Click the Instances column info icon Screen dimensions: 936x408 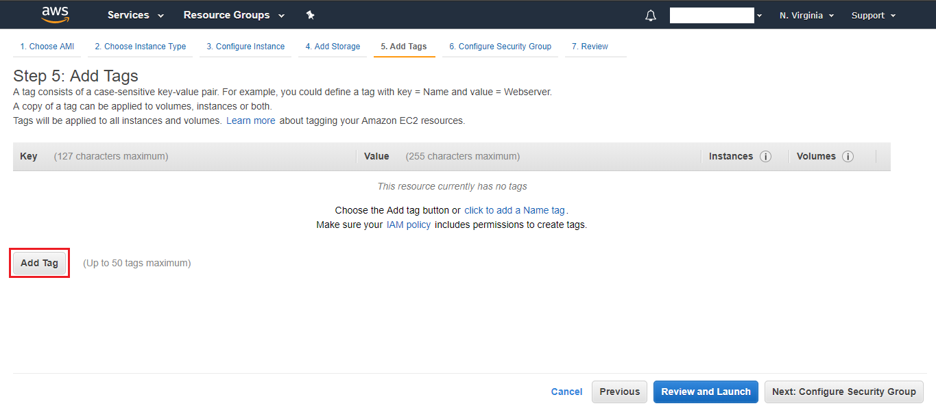(x=765, y=157)
